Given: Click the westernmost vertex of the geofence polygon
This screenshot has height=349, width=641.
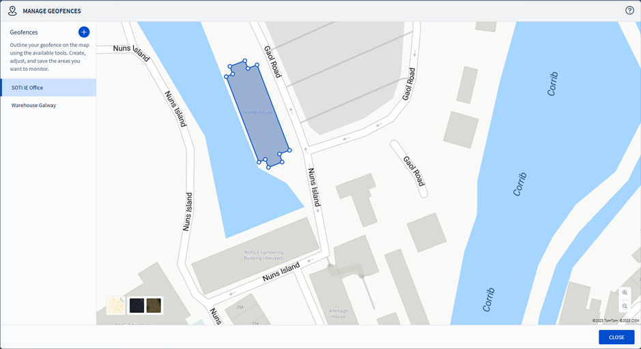Looking at the screenshot, I should tap(226, 76).
